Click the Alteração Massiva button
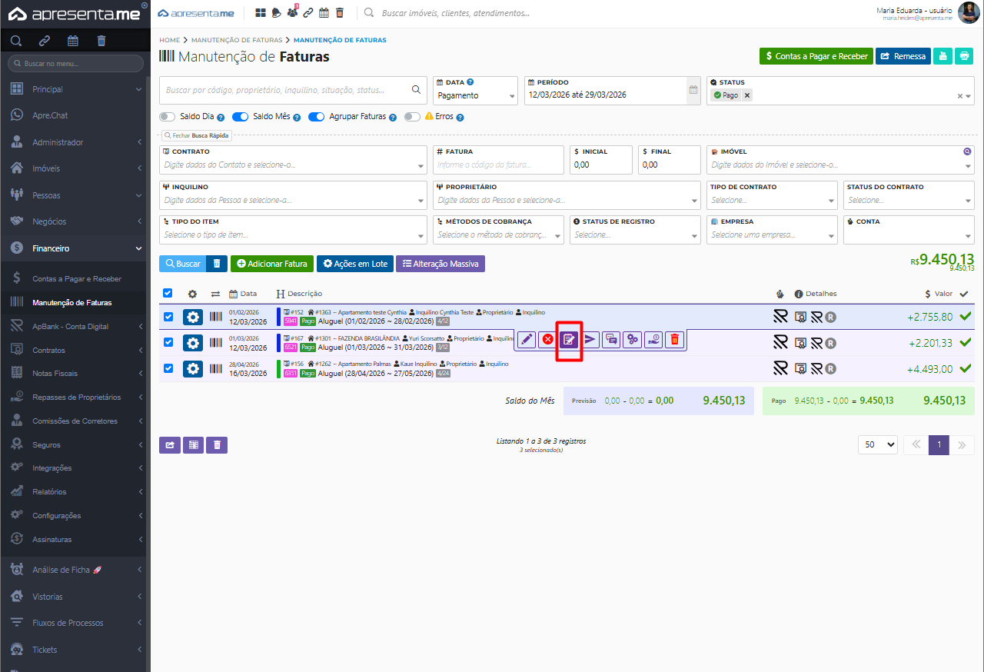 440,264
